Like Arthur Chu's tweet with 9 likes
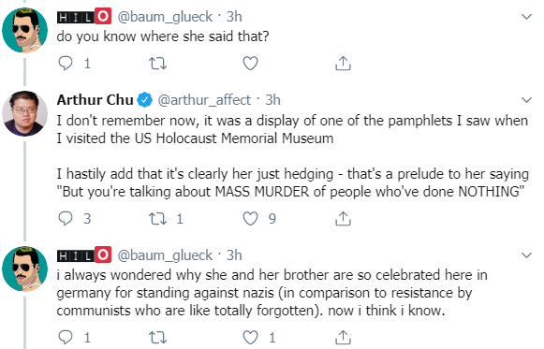Image resolution: width=544 pixels, height=349 pixels. (x=250, y=219)
